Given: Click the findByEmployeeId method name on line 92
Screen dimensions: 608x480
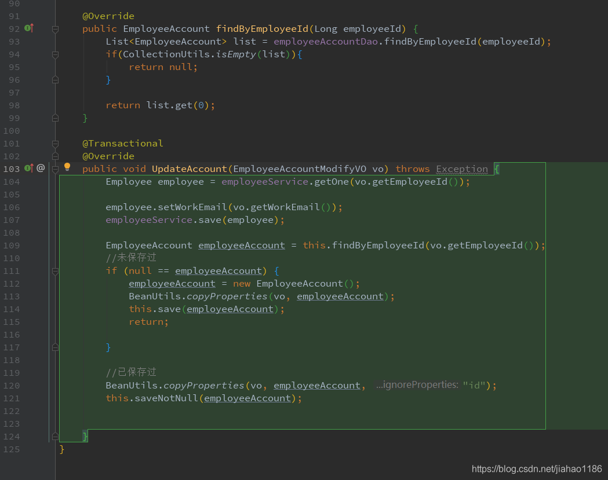Looking at the screenshot, I should tap(262, 29).
